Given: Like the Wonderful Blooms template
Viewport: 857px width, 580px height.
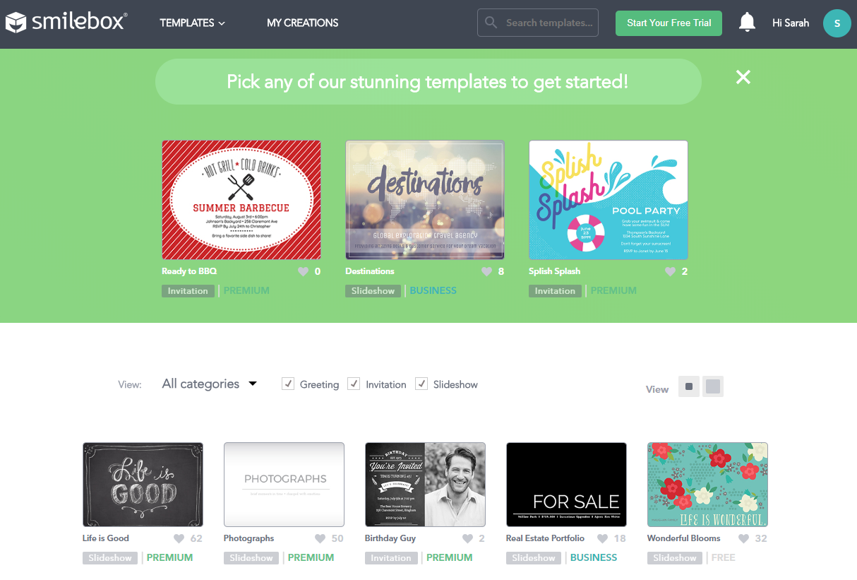Looking at the screenshot, I should (x=744, y=538).
